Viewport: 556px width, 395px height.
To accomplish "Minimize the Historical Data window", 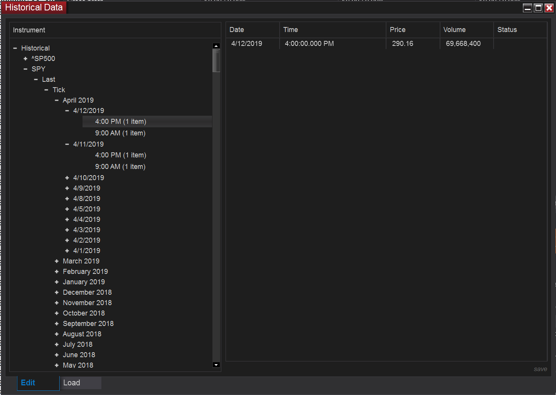I will pyautogui.click(x=527, y=8).
